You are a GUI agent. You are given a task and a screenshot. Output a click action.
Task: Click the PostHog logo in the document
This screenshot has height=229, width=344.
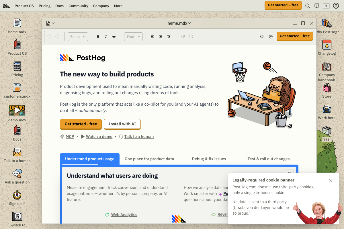(x=83, y=58)
